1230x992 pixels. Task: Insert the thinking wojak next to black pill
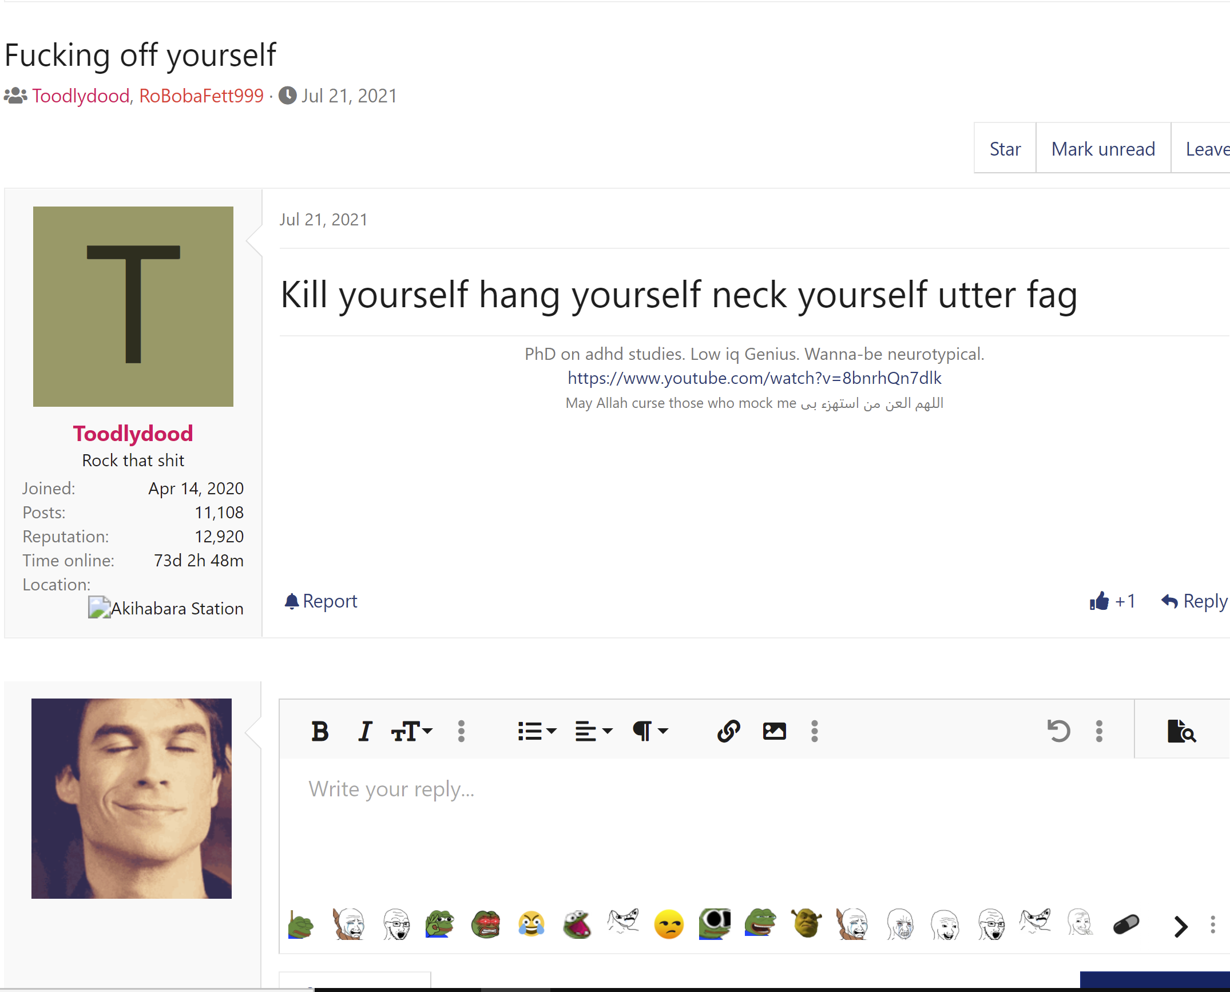(1080, 923)
